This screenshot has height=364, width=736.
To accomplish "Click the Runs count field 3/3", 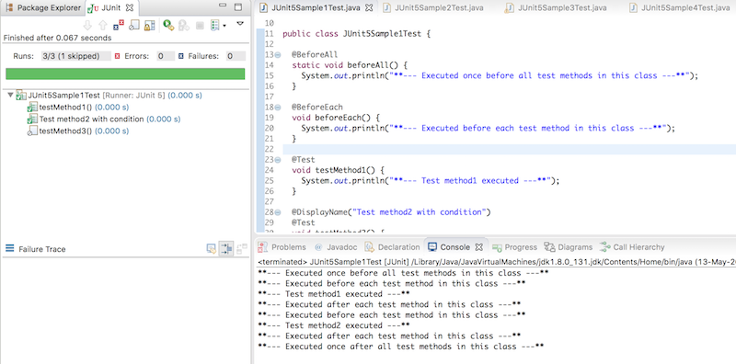I will tap(76, 56).
